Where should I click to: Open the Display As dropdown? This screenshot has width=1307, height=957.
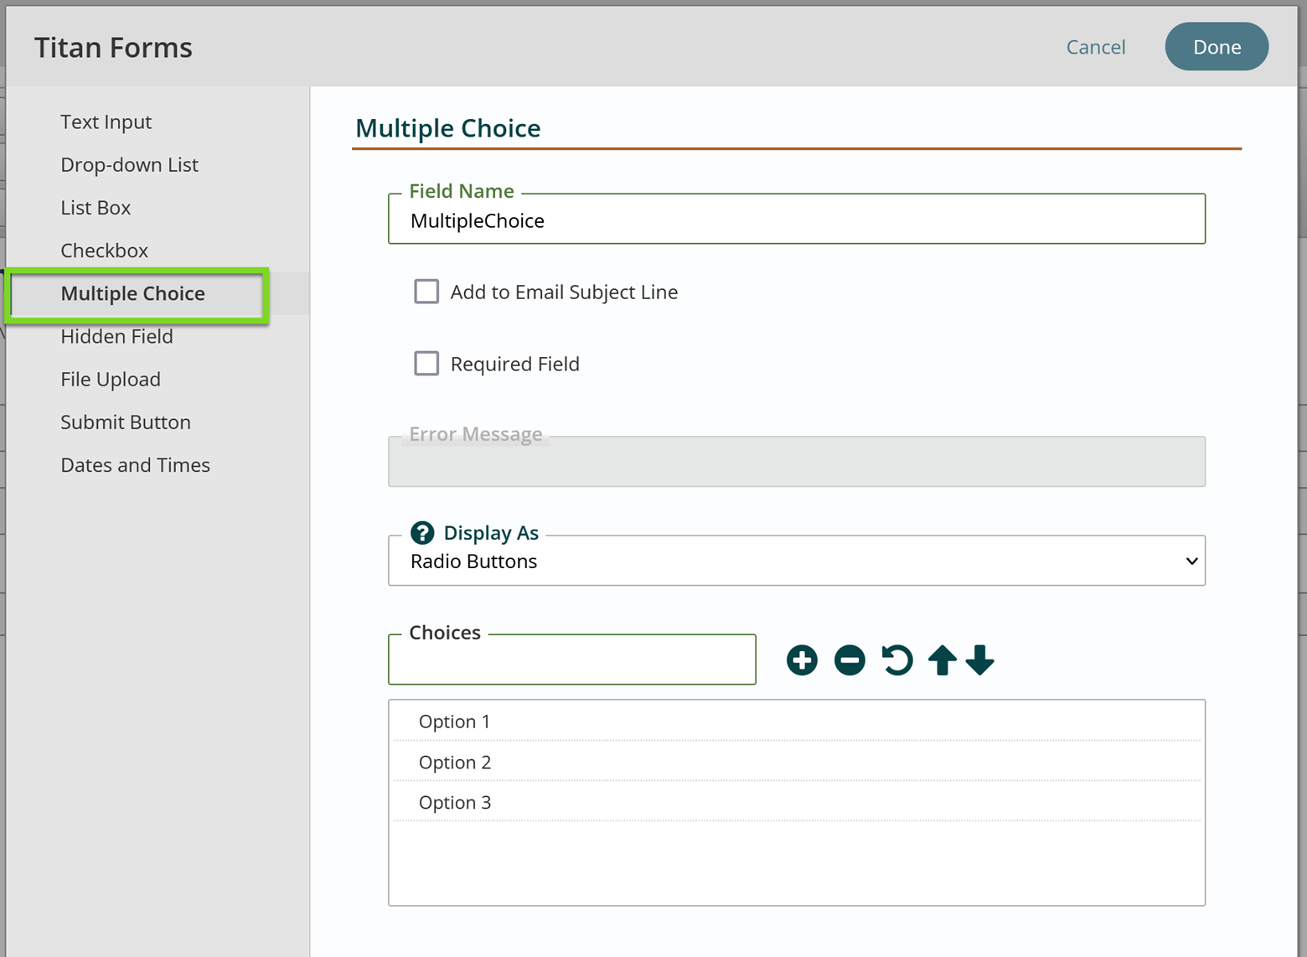[797, 561]
